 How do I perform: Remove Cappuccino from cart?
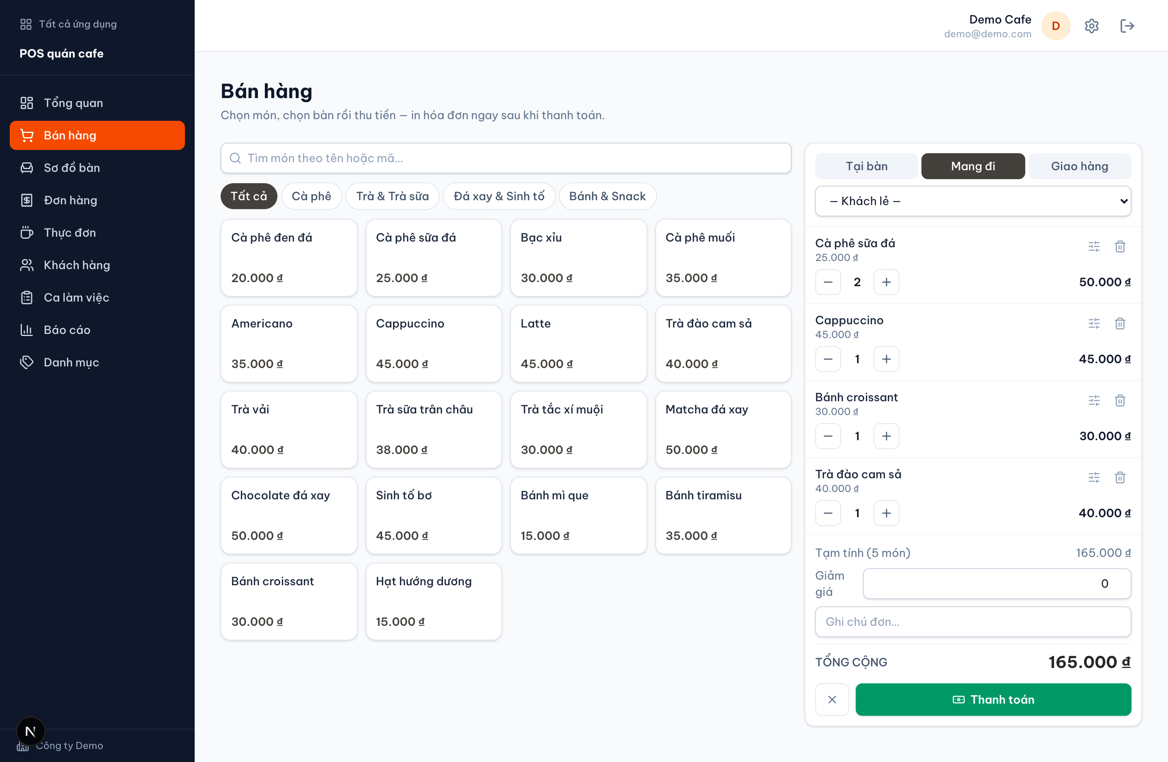click(1120, 323)
